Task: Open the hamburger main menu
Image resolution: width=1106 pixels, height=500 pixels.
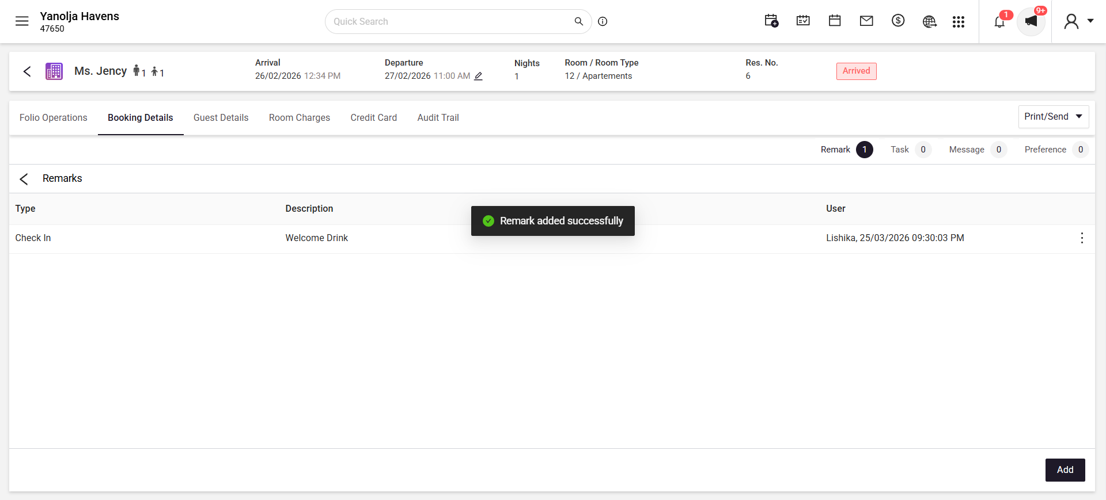Action: point(22,21)
